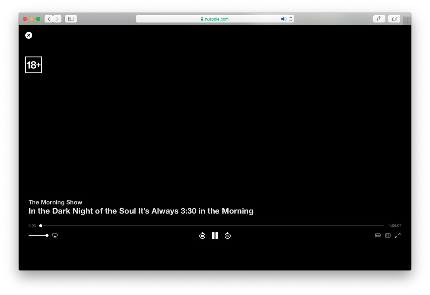The height and width of the screenshot is (295, 430).
Task: Open the audio and subtitles language menu
Action: (x=378, y=236)
